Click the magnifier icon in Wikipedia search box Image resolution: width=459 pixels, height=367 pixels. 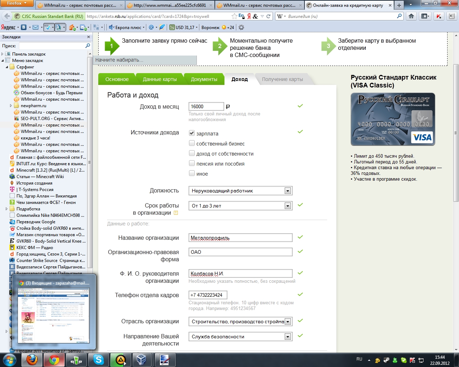pos(399,16)
